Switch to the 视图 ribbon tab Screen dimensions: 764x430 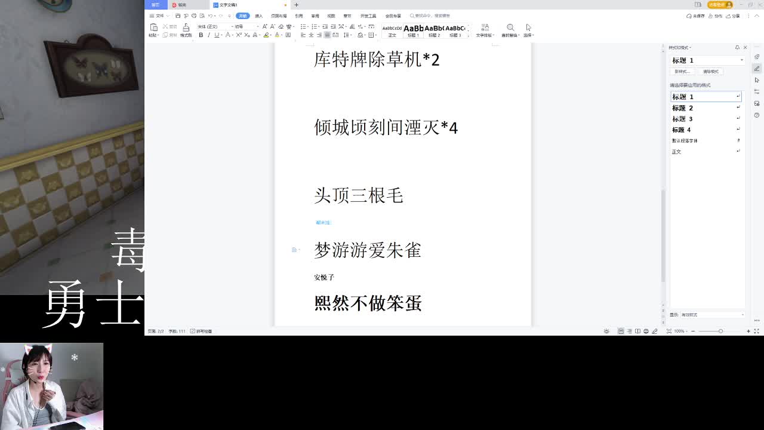click(331, 16)
